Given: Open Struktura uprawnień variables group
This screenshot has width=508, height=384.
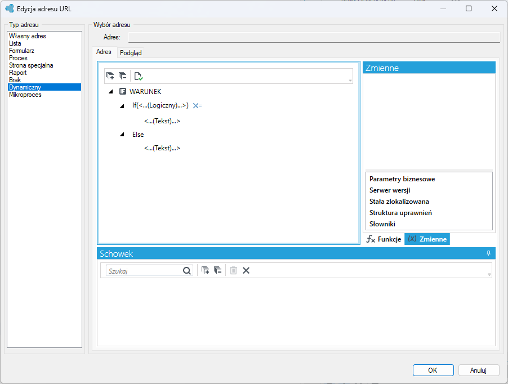Looking at the screenshot, I should pos(401,213).
